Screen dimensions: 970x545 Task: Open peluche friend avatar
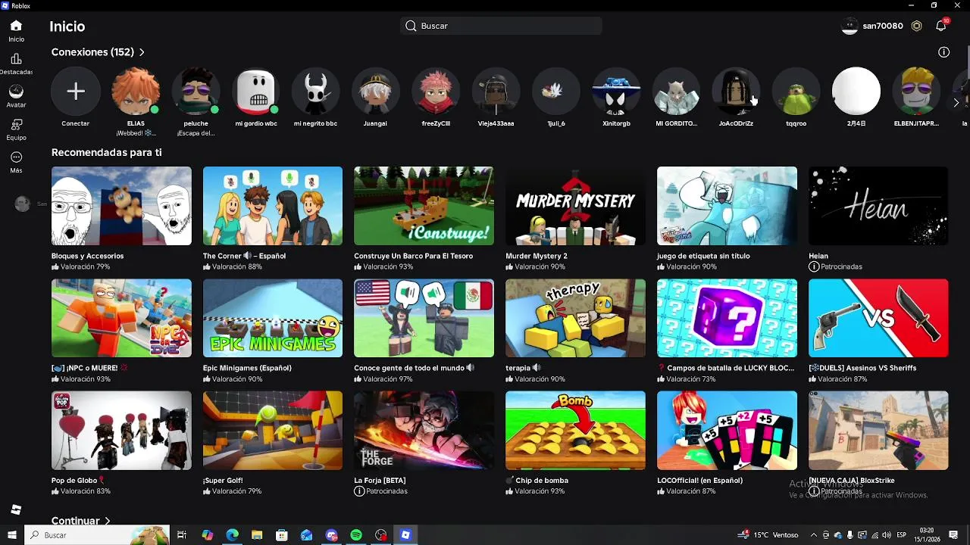[x=196, y=92]
